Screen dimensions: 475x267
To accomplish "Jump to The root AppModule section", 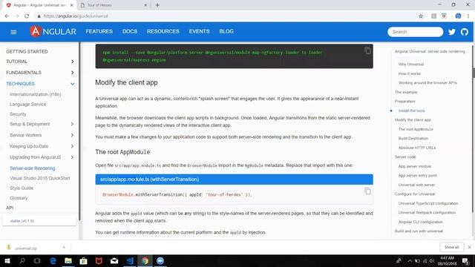I will coord(416,129).
